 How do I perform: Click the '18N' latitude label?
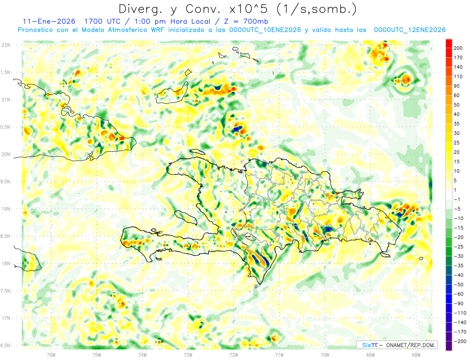6,263
